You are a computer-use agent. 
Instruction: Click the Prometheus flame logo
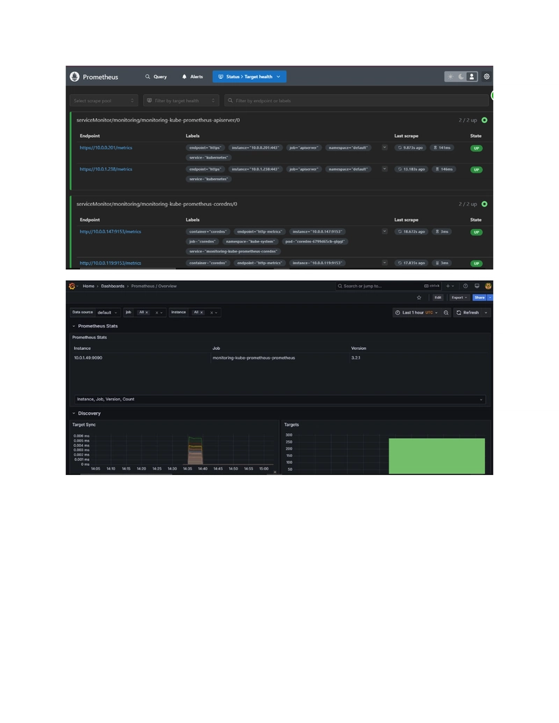tap(75, 77)
